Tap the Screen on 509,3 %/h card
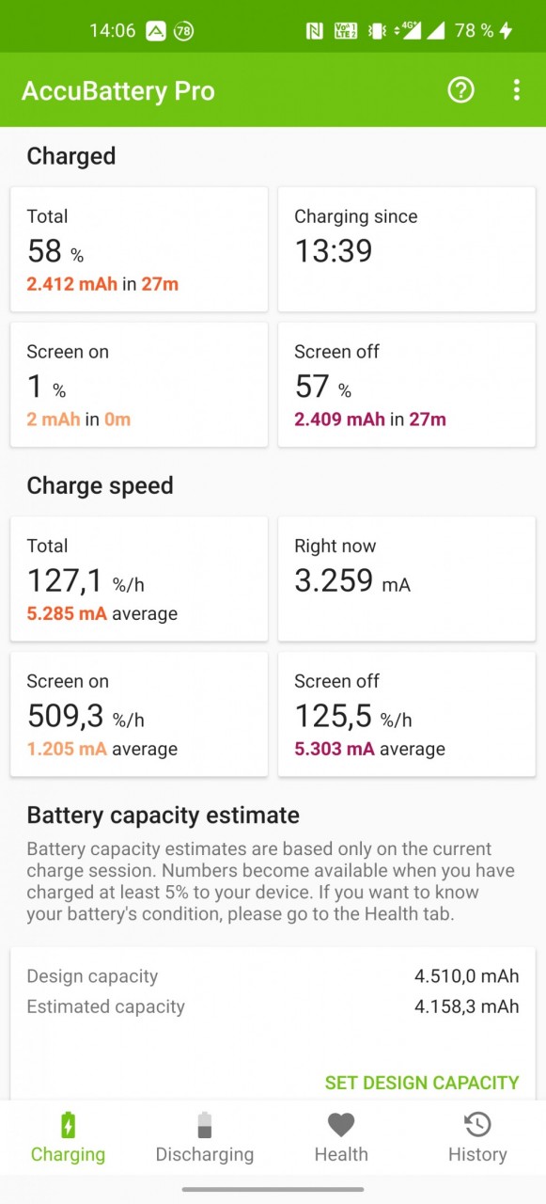The height and width of the screenshot is (1204, 546). [x=139, y=714]
